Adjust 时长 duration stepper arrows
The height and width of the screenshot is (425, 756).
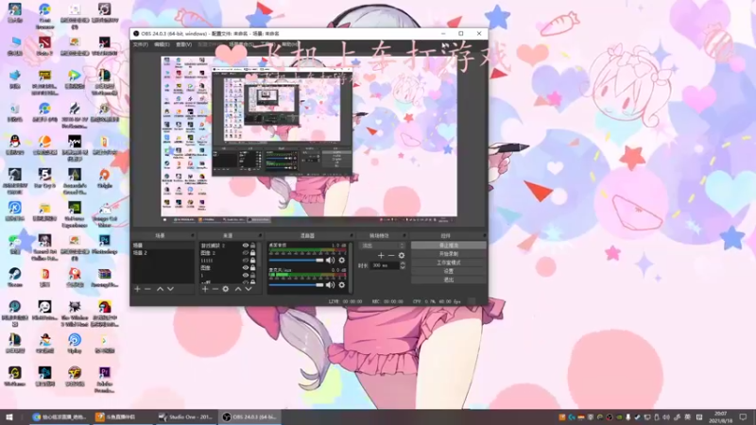point(403,265)
